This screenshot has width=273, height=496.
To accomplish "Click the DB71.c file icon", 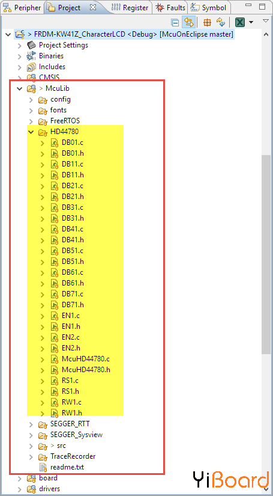I will pyautogui.click(x=54, y=295).
